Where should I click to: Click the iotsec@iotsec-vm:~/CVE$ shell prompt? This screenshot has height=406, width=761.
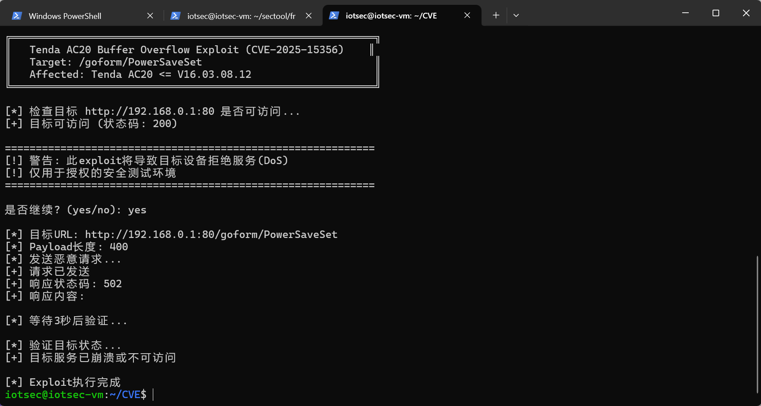point(76,395)
